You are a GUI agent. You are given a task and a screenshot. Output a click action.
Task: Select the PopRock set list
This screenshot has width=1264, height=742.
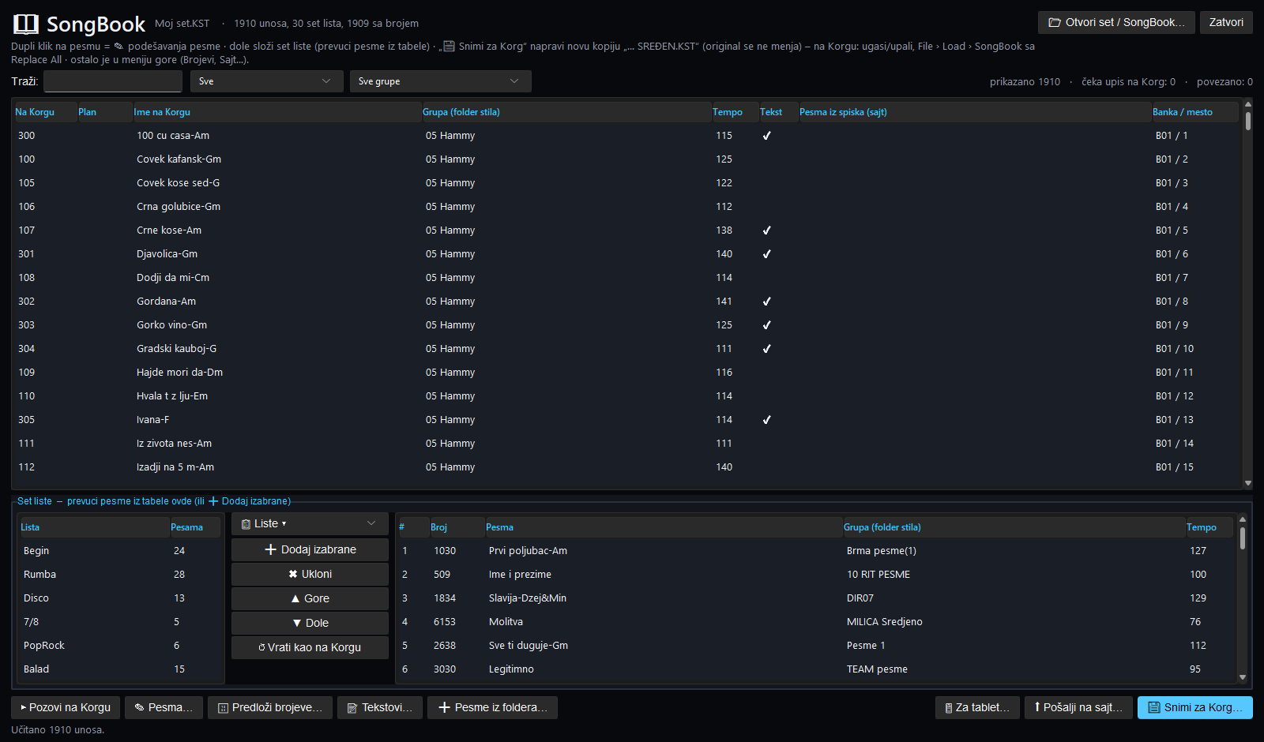tap(119, 646)
